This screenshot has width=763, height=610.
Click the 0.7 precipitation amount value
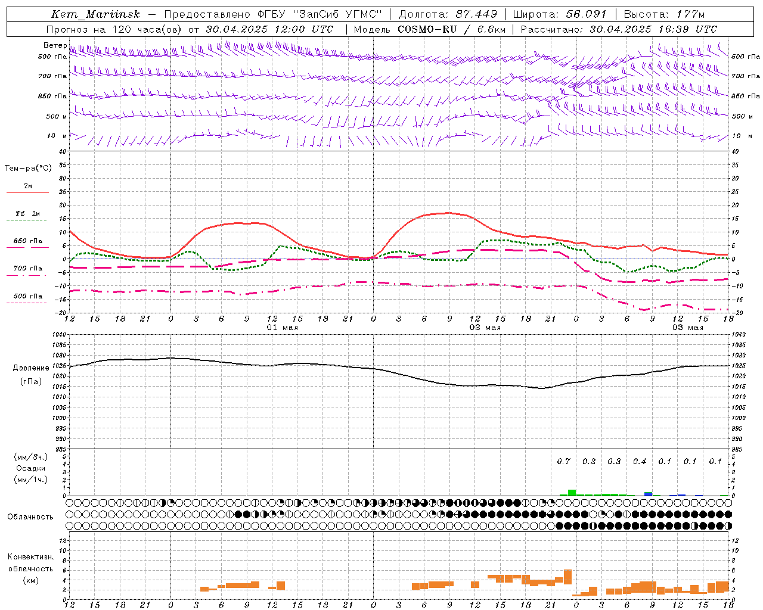pos(563,461)
